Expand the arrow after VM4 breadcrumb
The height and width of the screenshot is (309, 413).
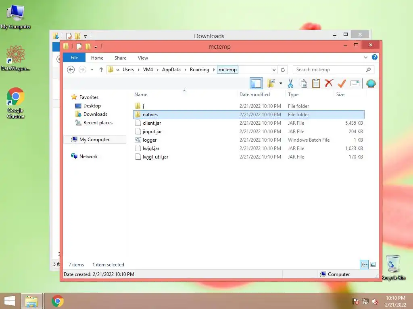point(158,70)
